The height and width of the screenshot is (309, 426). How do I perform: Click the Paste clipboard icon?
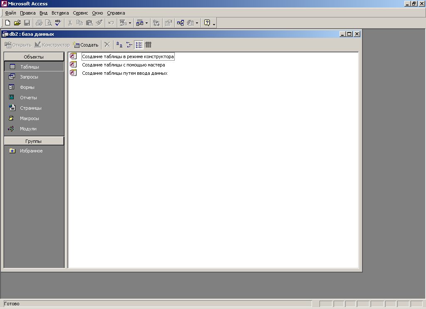(x=89, y=23)
